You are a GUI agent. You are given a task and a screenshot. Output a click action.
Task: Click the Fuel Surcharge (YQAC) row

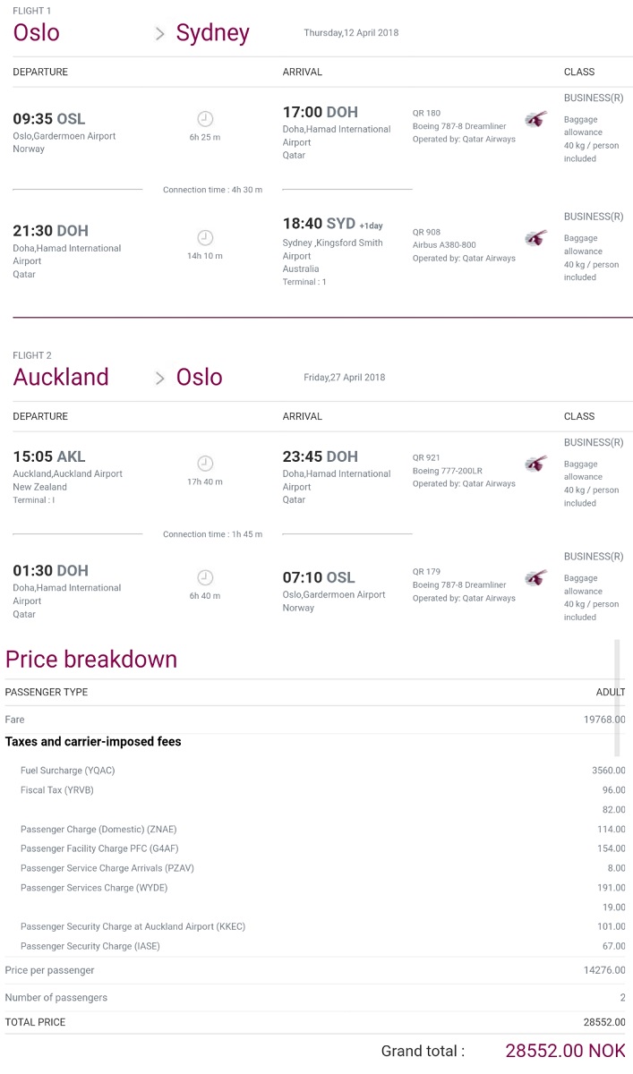[x=315, y=771]
